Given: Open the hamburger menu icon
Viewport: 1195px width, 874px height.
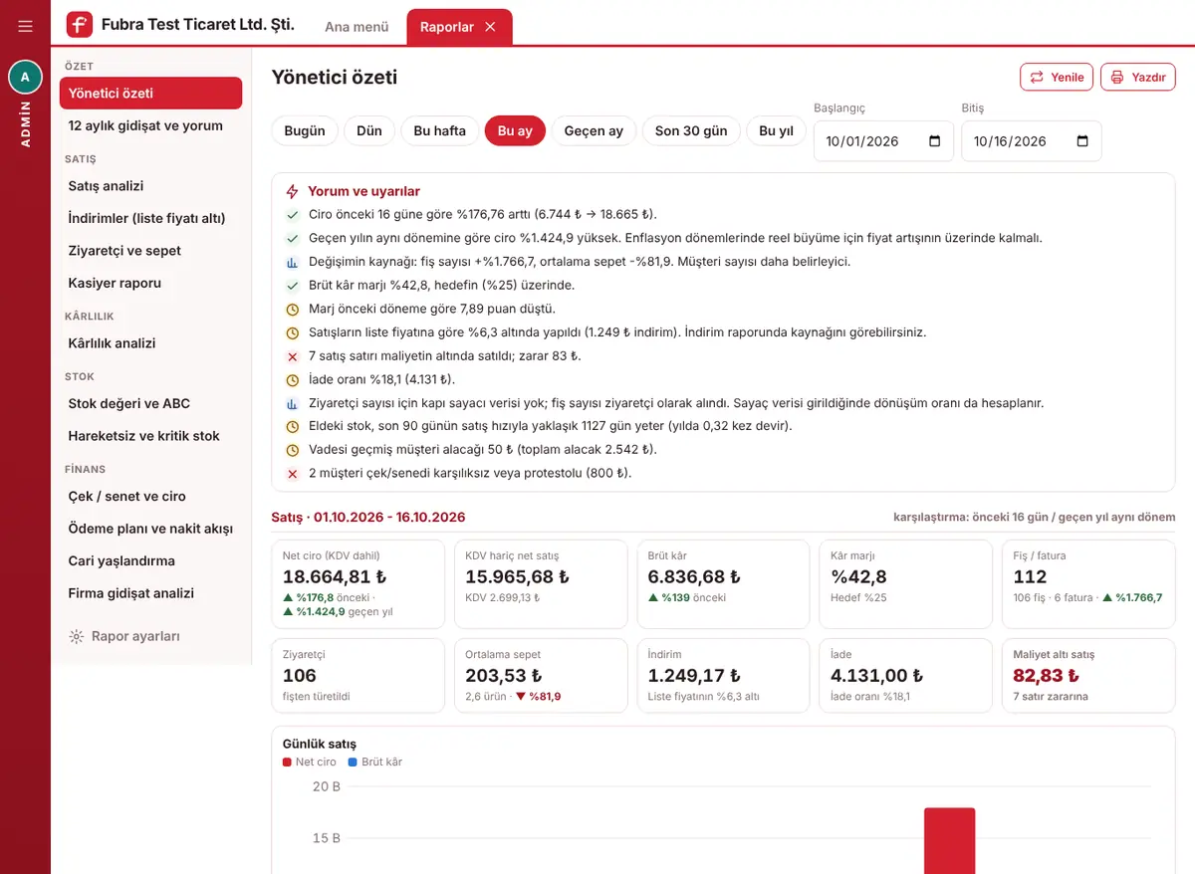Looking at the screenshot, I should [25, 26].
